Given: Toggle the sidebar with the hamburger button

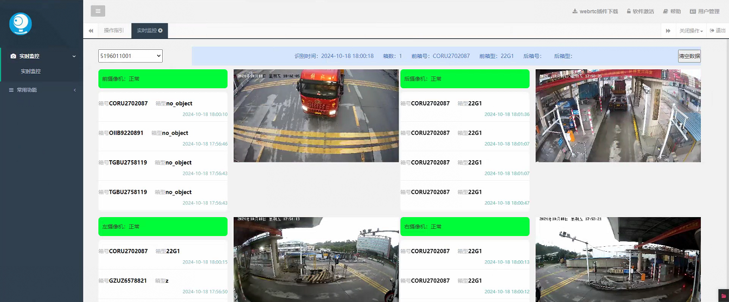Looking at the screenshot, I should click(x=98, y=11).
